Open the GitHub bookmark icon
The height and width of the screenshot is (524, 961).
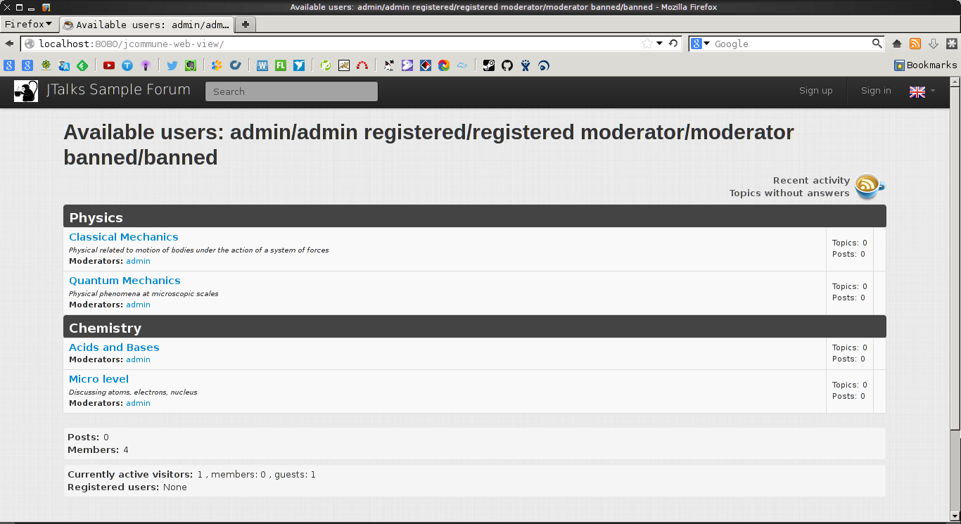pyautogui.click(x=507, y=65)
